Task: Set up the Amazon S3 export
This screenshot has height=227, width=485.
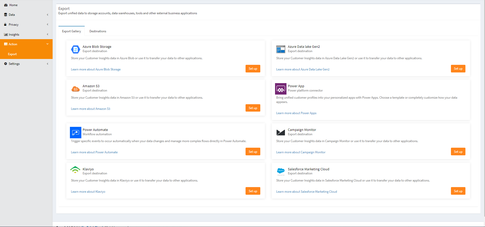Action: pyautogui.click(x=253, y=108)
